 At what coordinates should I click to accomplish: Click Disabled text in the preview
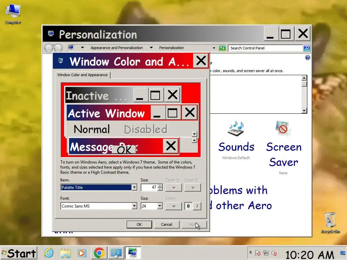(x=146, y=129)
